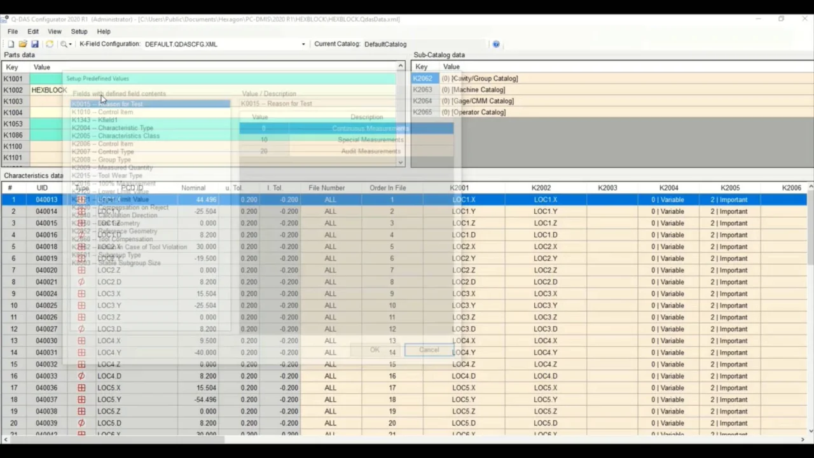Image resolution: width=814 pixels, height=458 pixels.
Task: Click the diameter icon in the LOC5.D row
Action: pyautogui.click(x=81, y=423)
